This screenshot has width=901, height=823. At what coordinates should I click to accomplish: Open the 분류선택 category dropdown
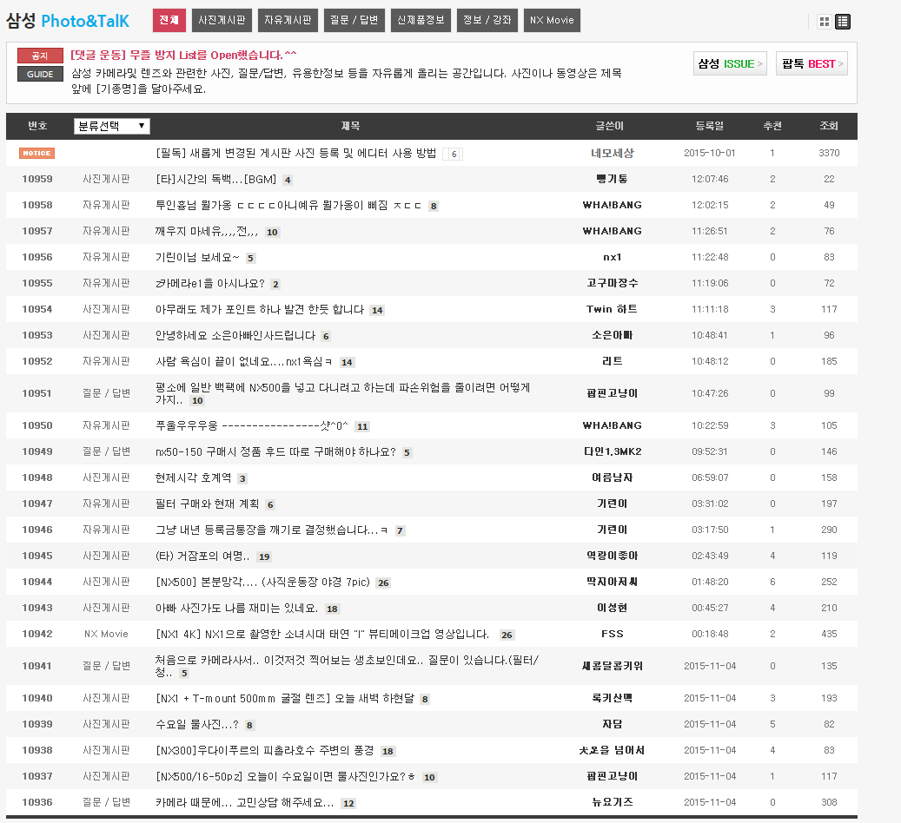tap(112, 126)
